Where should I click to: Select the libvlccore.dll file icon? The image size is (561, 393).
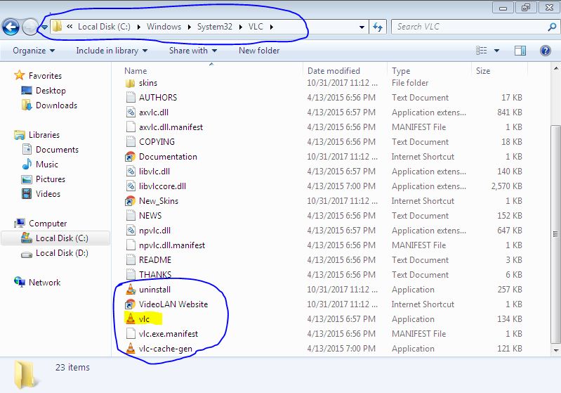[131, 186]
